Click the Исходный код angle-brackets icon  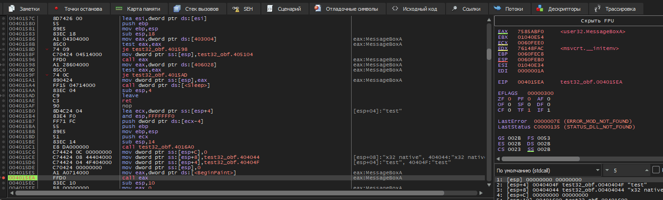(x=395, y=8)
